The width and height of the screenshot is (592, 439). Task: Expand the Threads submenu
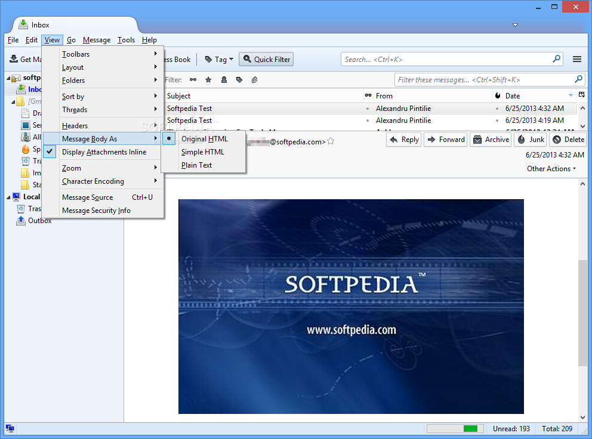103,110
